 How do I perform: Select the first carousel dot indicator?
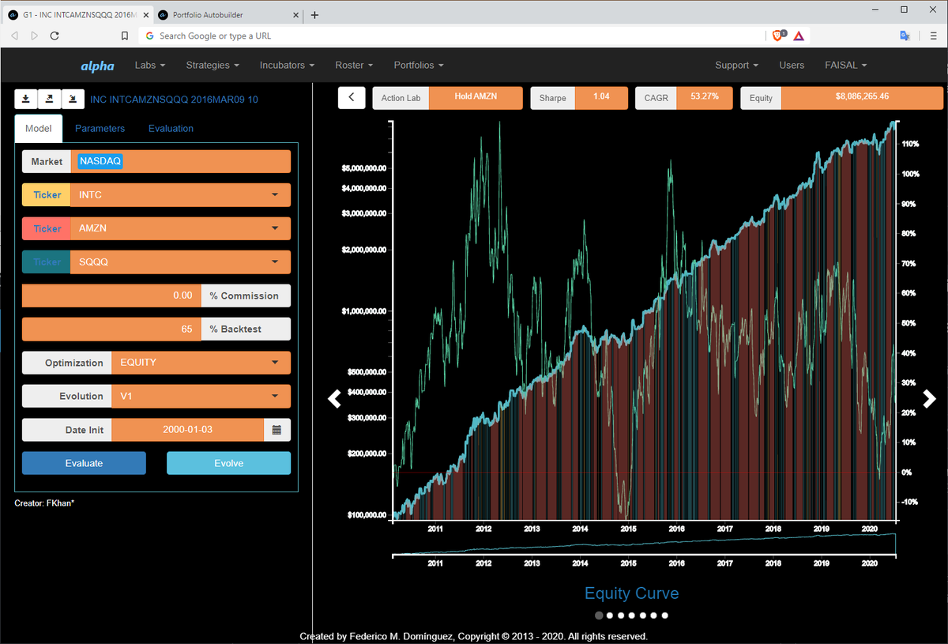coord(599,615)
